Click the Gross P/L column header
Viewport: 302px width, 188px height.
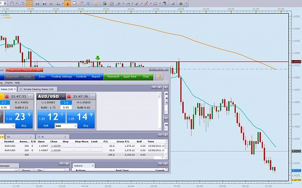(123, 141)
